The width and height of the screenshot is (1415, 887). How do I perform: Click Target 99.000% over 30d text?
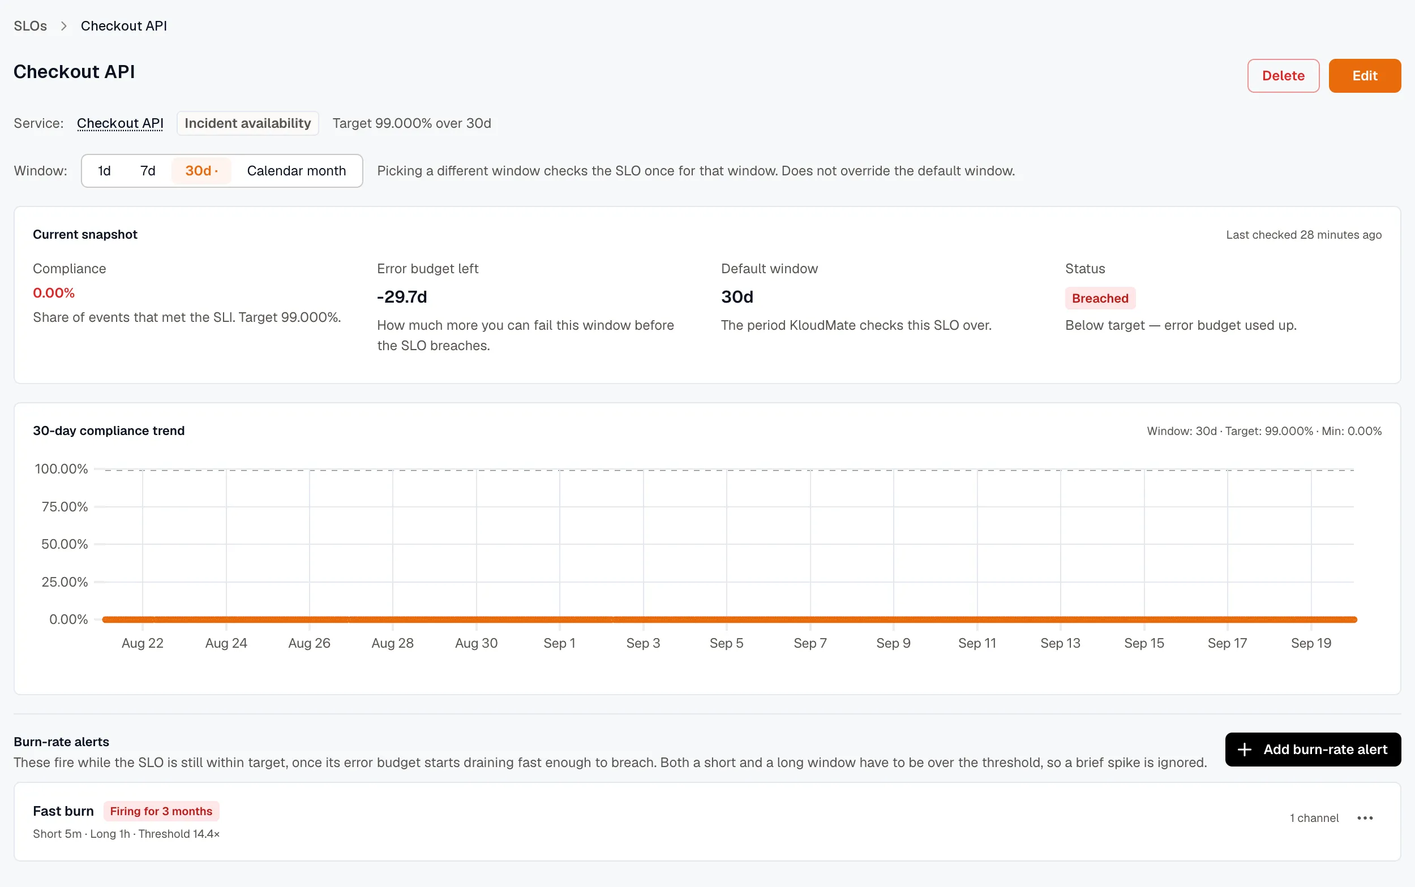pos(412,123)
